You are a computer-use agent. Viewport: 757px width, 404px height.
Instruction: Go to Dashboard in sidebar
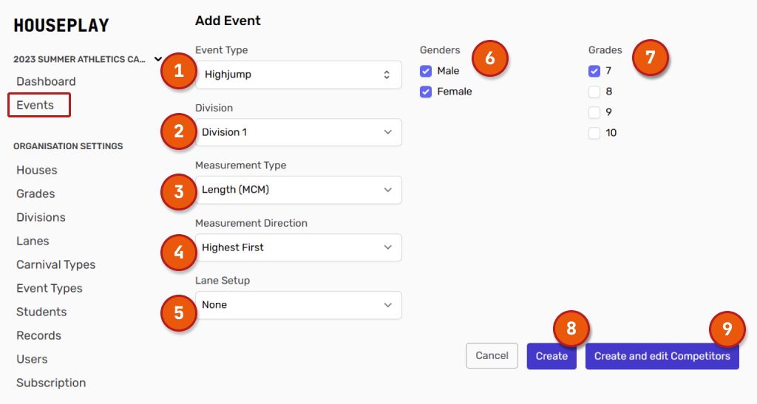pyautogui.click(x=46, y=81)
